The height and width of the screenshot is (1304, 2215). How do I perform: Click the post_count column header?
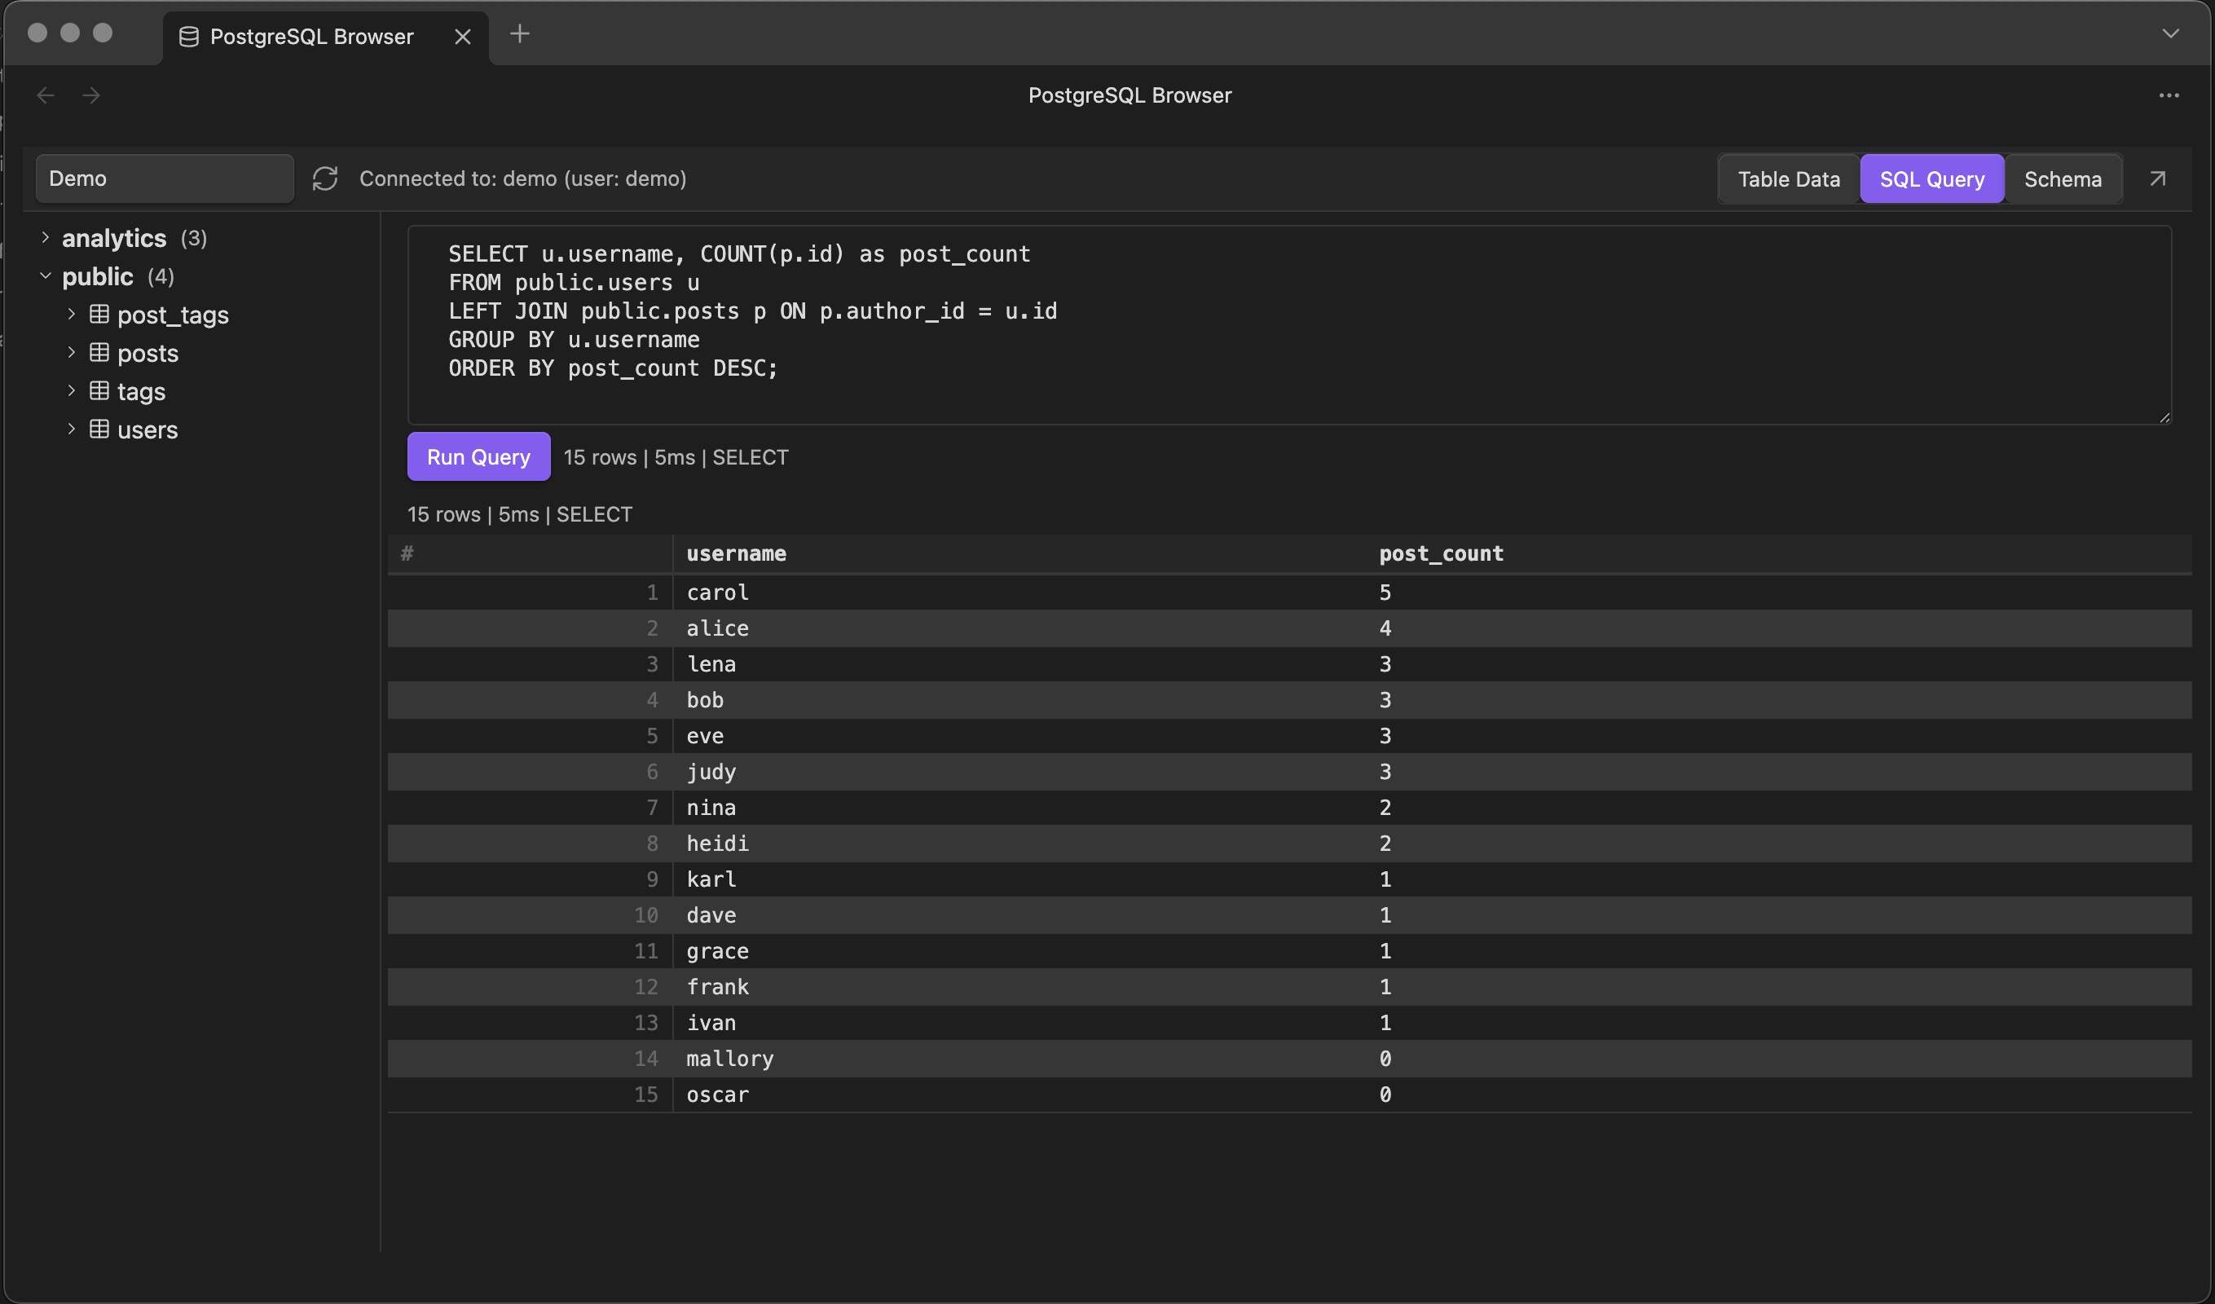click(x=1441, y=554)
